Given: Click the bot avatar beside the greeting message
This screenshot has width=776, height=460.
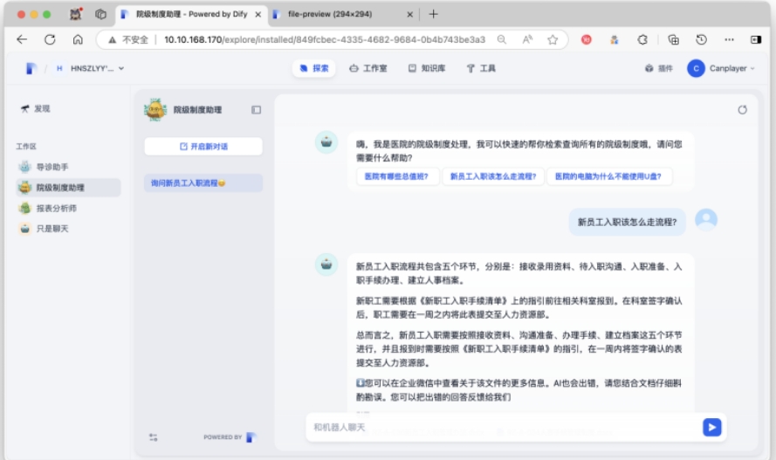Looking at the screenshot, I should [x=326, y=142].
